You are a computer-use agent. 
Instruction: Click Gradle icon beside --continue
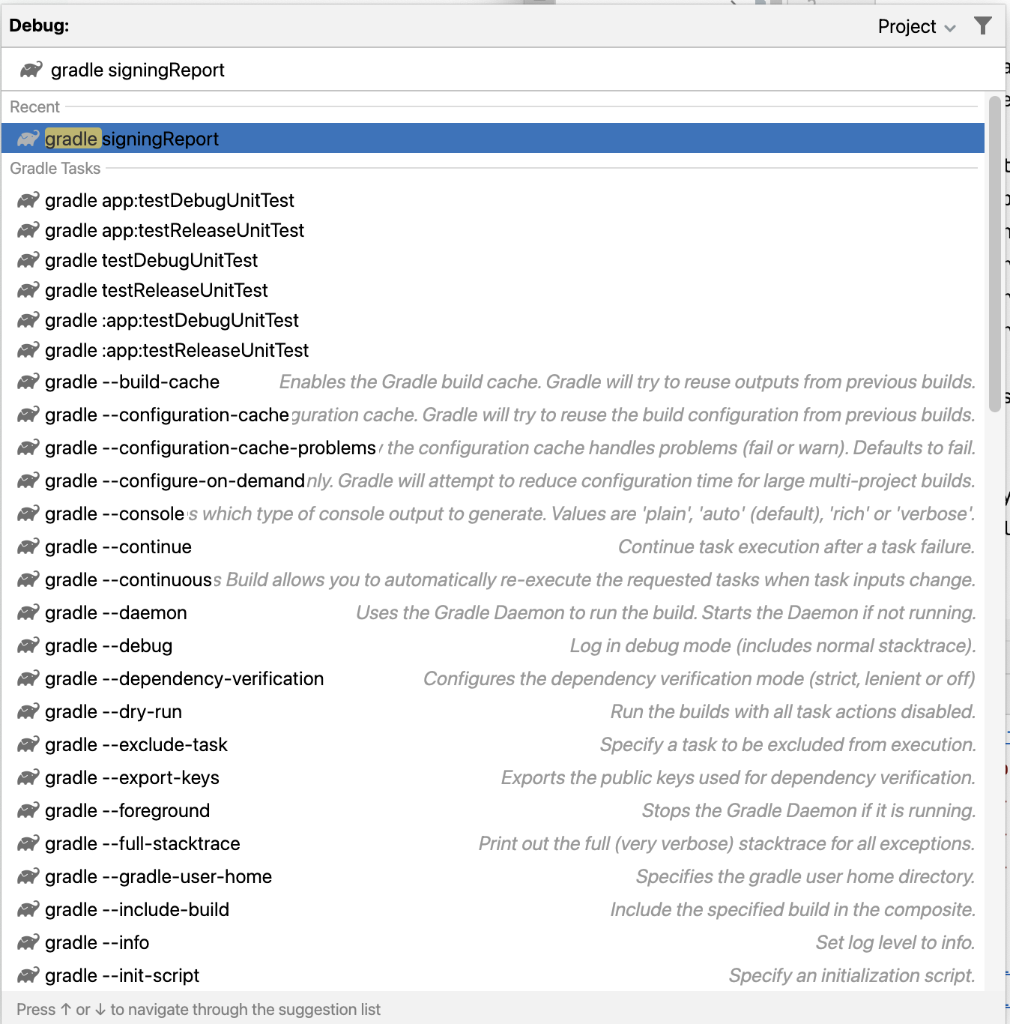point(28,546)
